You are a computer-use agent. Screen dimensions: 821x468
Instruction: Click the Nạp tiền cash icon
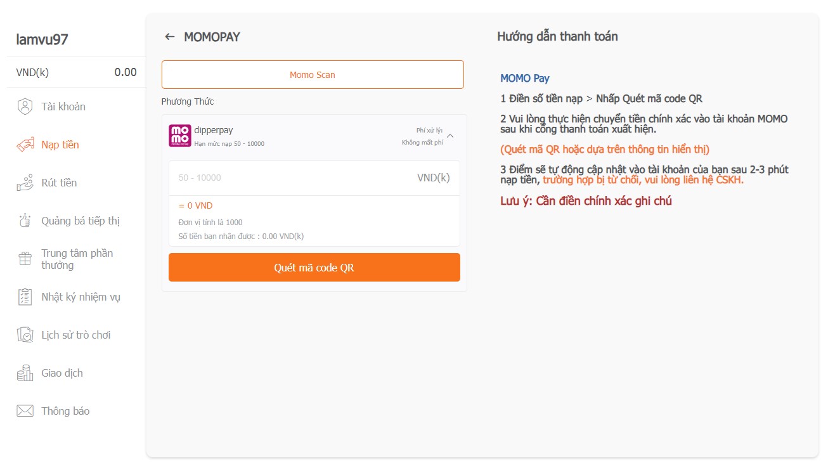25,145
